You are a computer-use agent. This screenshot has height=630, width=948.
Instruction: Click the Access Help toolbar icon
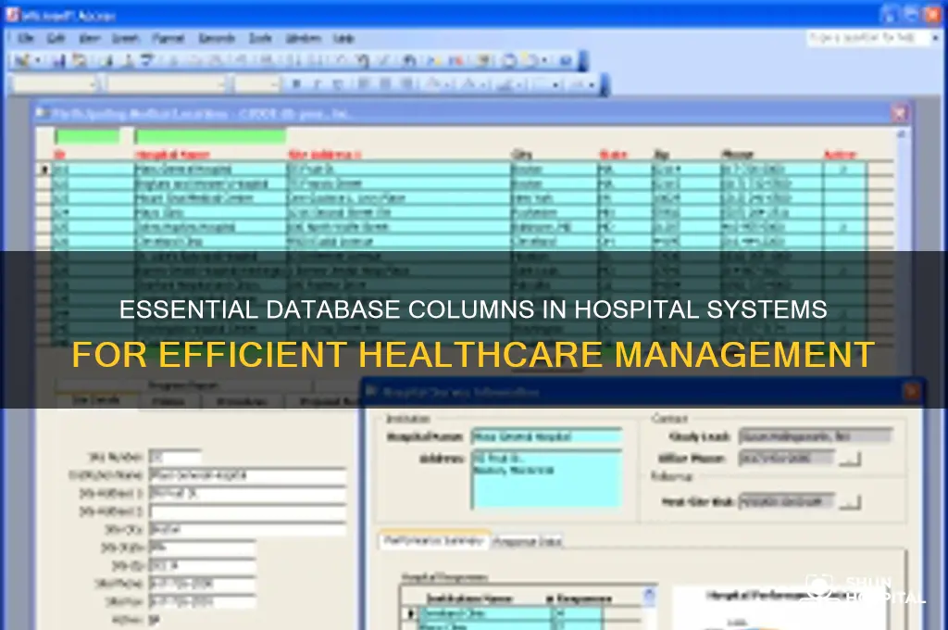566,60
